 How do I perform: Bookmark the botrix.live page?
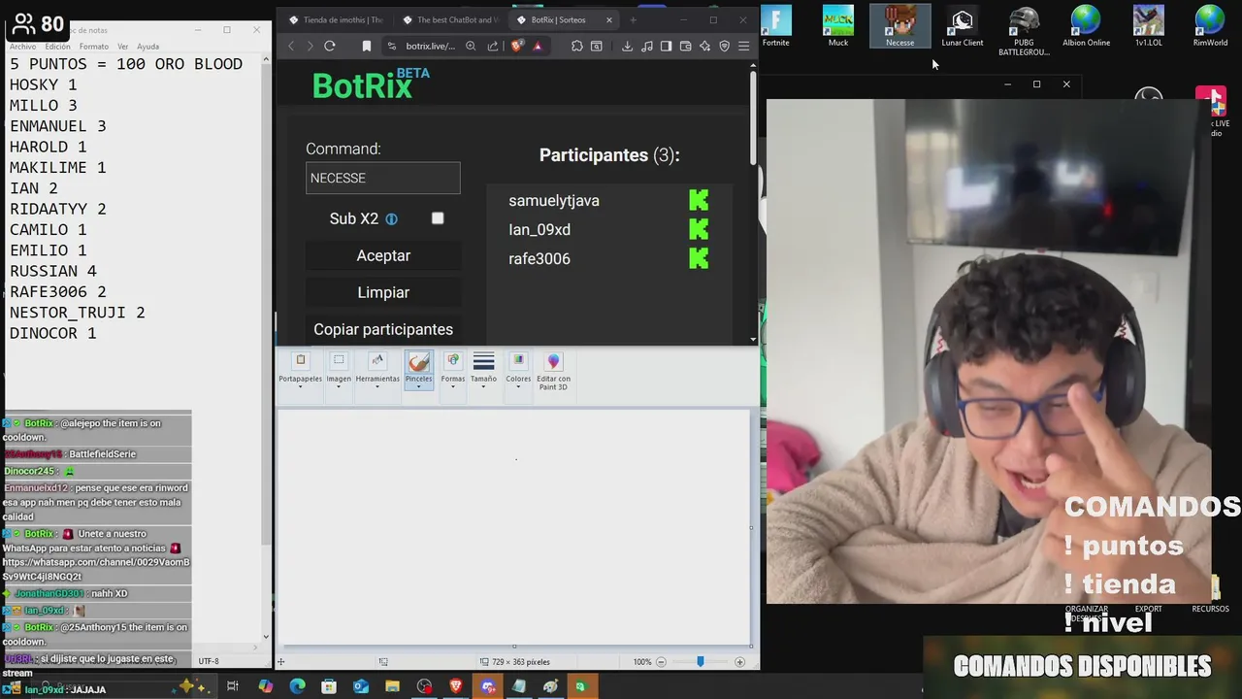[x=366, y=46]
